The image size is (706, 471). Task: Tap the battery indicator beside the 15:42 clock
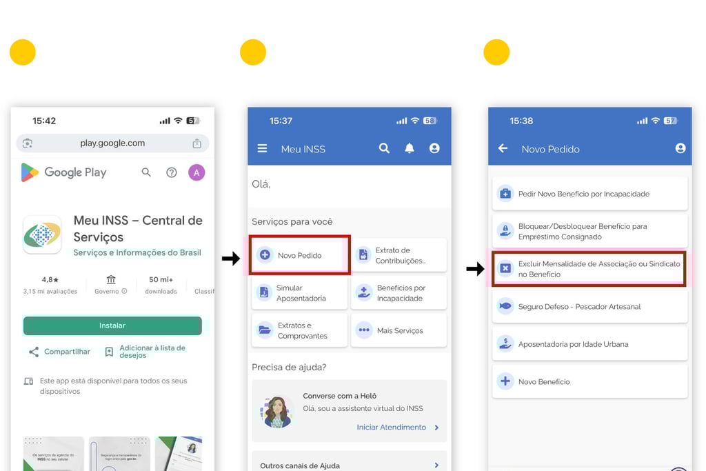point(193,121)
